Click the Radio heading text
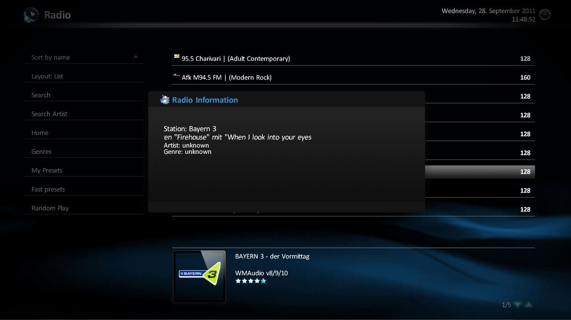571x320 pixels. 58,15
